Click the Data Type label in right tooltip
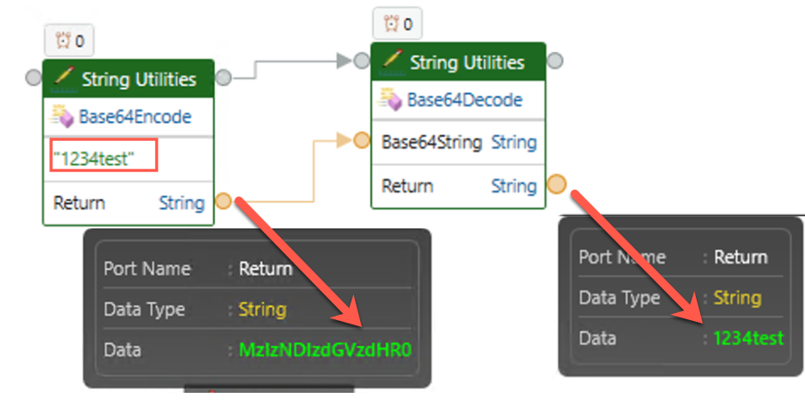 click(619, 298)
